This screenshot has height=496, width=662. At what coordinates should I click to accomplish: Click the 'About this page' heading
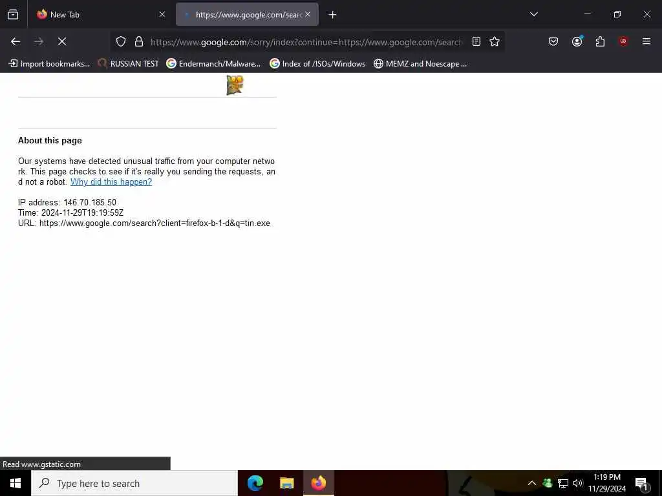click(x=50, y=140)
